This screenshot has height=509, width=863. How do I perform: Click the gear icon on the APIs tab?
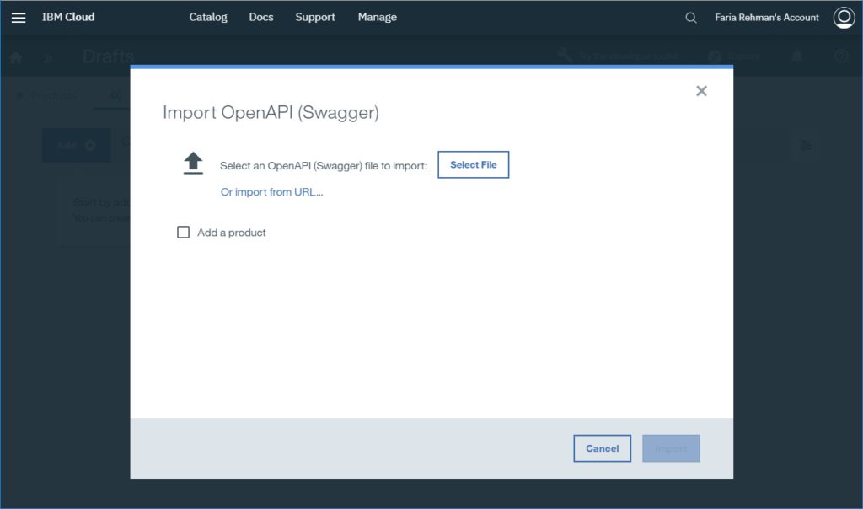[x=115, y=95]
